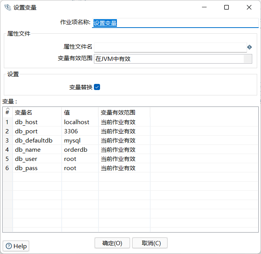Select the 3306 value cell
The image size is (261, 254).
pos(80,131)
